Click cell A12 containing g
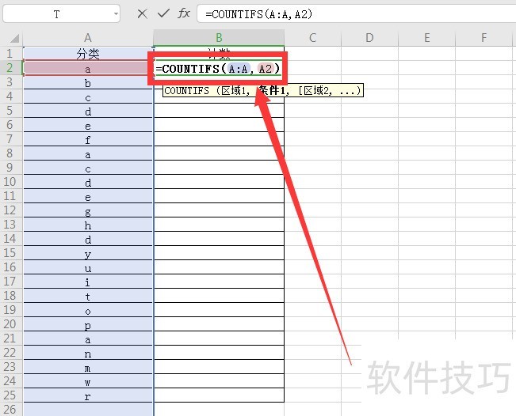 [x=88, y=210]
